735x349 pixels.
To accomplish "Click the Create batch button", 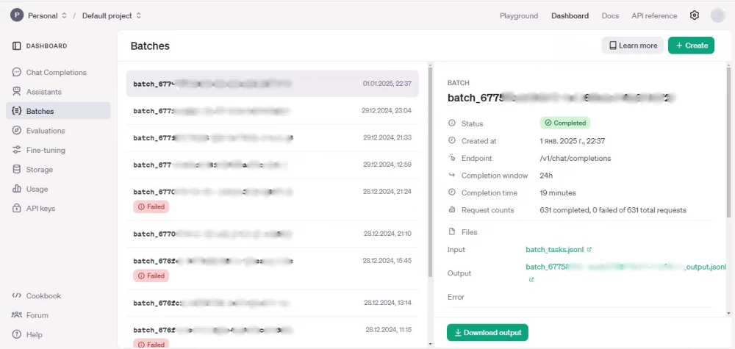I will 691,46.
